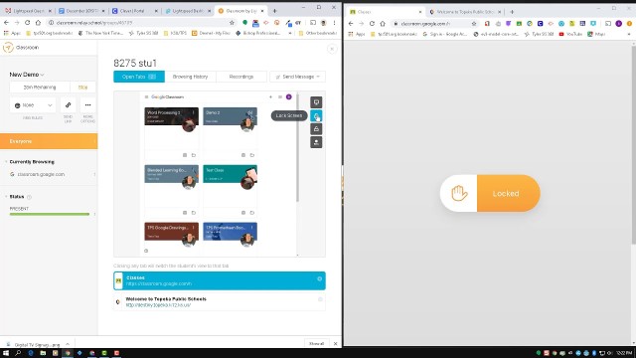Viewport: 636px width, 358px height.
Task: Collapse the Status section
Action: click(6, 197)
